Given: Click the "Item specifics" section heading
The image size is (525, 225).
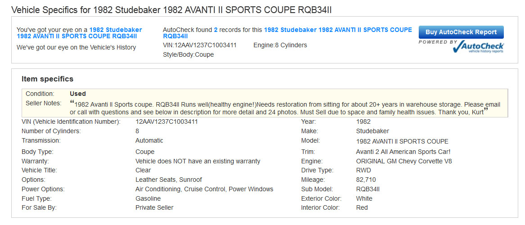Looking at the screenshot, I should [x=47, y=79].
